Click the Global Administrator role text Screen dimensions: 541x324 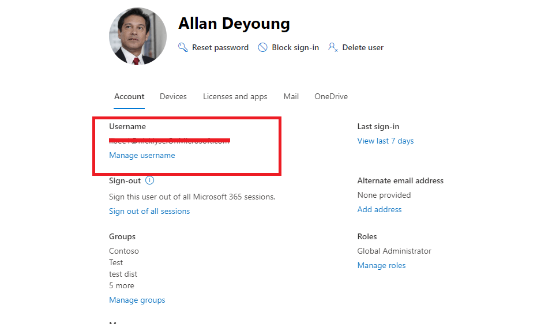tap(395, 251)
